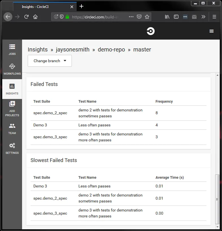Image resolution: width=222 pixels, height=231 pixels.
Task: Open the CircleCI hamburger menu
Action: coord(212,31)
